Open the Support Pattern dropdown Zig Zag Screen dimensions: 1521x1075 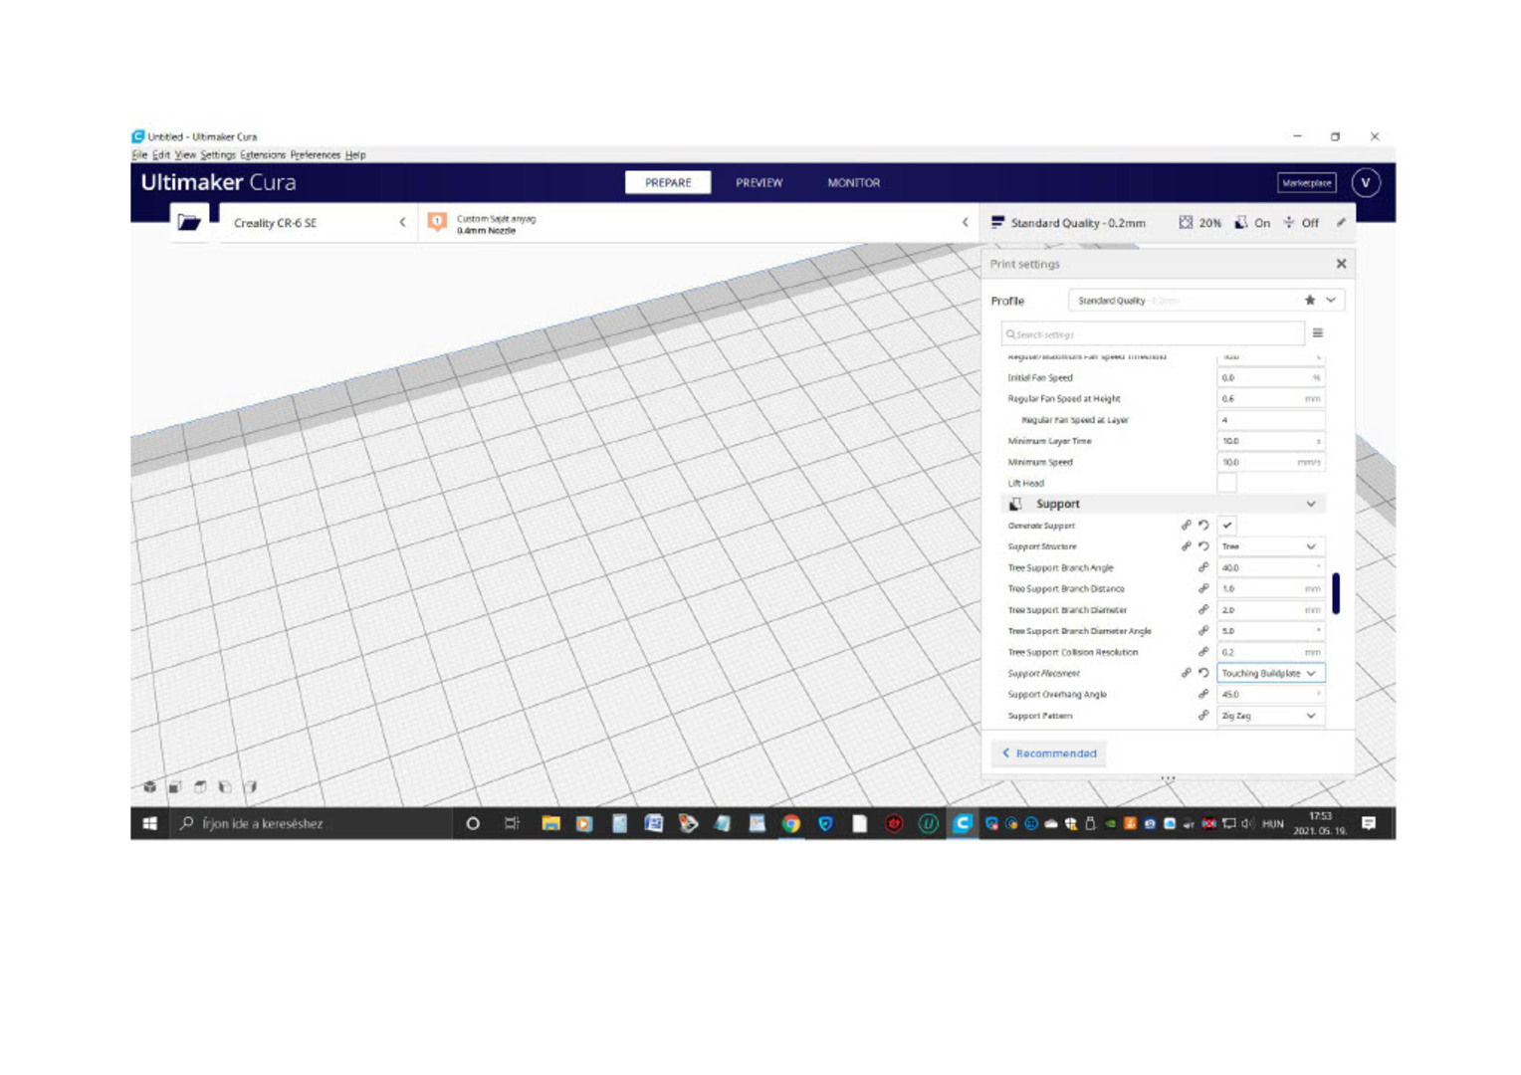pyautogui.click(x=1271, y=716)
